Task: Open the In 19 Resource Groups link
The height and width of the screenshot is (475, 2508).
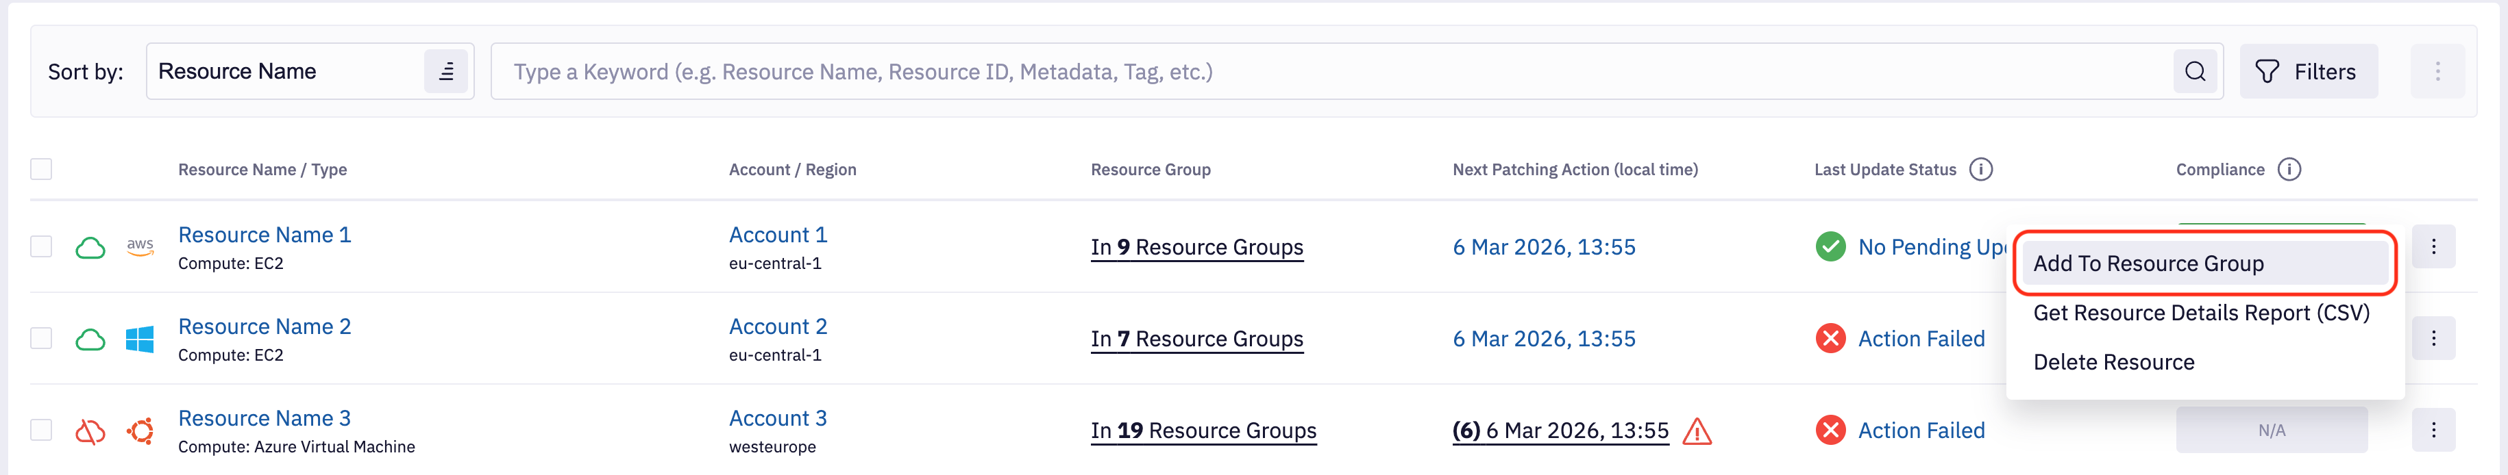Action: [1203, 431]
